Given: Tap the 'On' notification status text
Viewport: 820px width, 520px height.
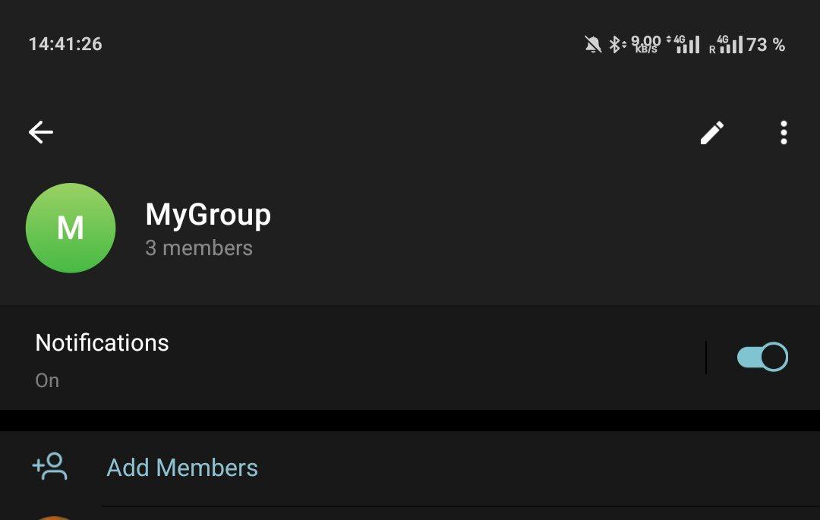Looking at the screenshot, I should tap(47, 380).
